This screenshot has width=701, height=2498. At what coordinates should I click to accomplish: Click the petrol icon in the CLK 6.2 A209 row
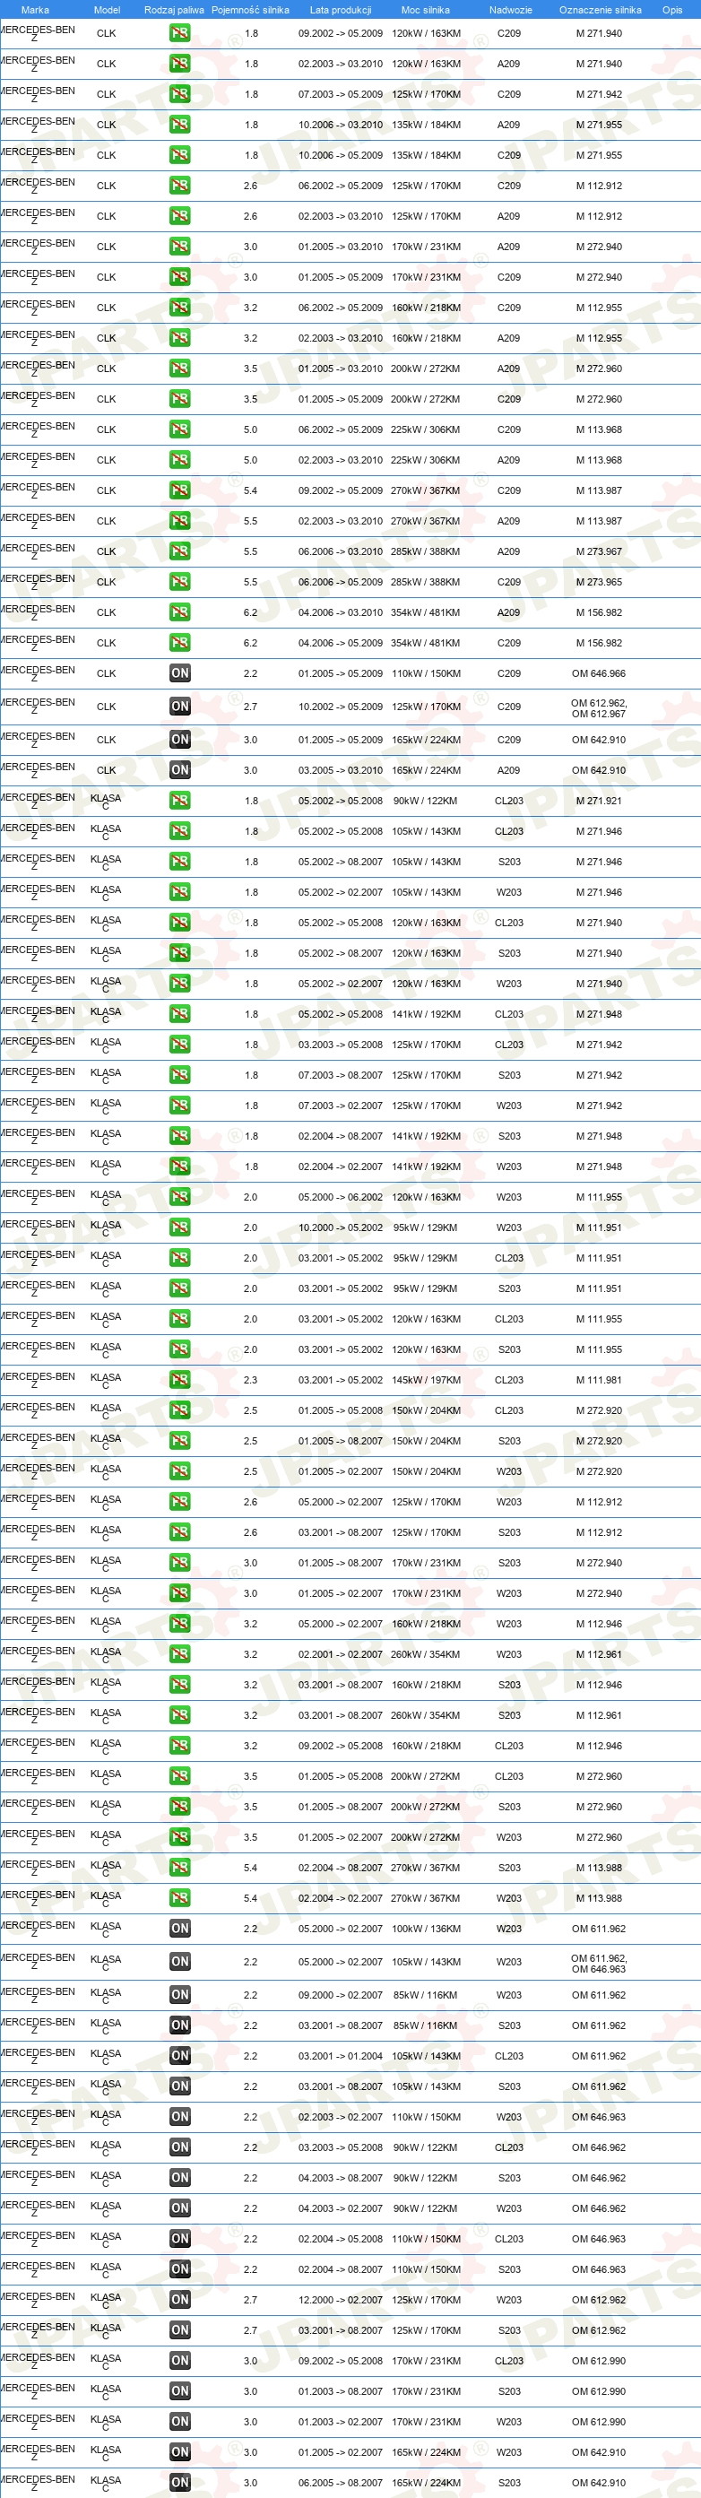point(179,613)
